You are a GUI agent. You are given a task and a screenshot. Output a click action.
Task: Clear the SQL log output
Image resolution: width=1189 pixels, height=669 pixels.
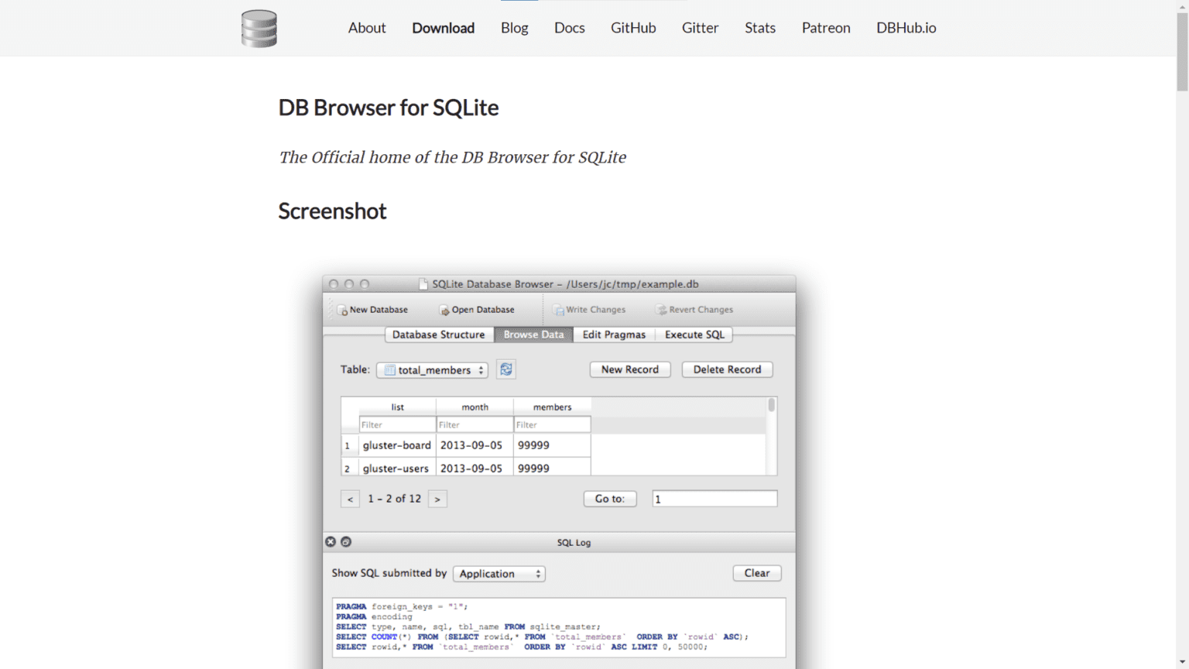[756, 573]
